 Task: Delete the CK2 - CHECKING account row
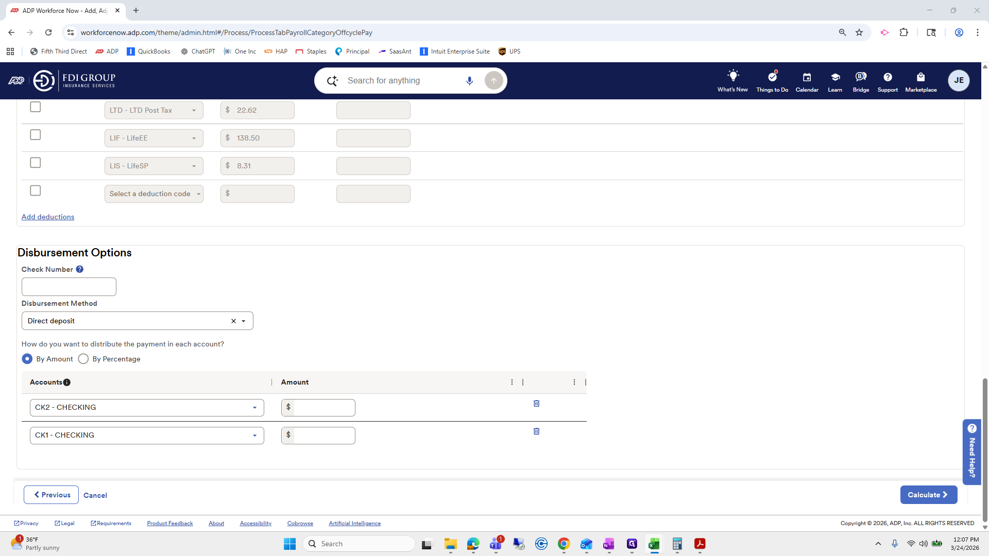pos(536,404)
